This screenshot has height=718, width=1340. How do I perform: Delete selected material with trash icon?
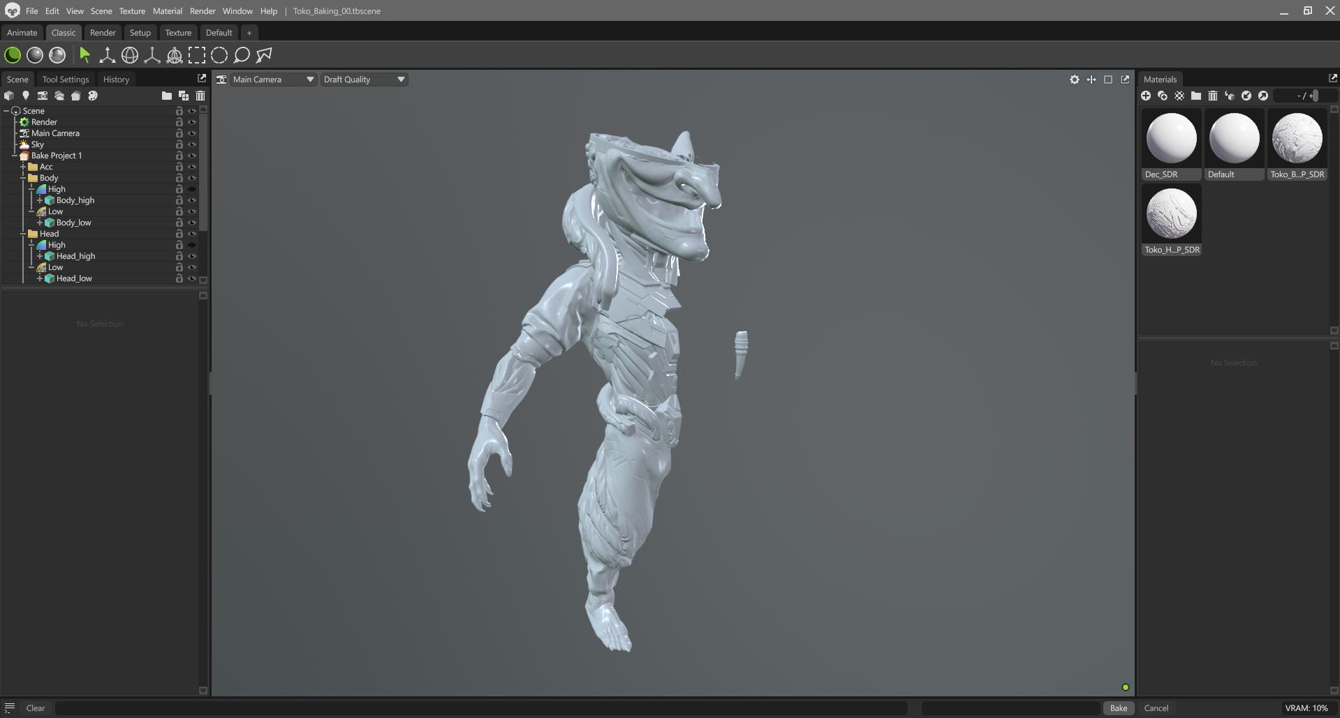pyautogui.click(x=1213, y=96)
